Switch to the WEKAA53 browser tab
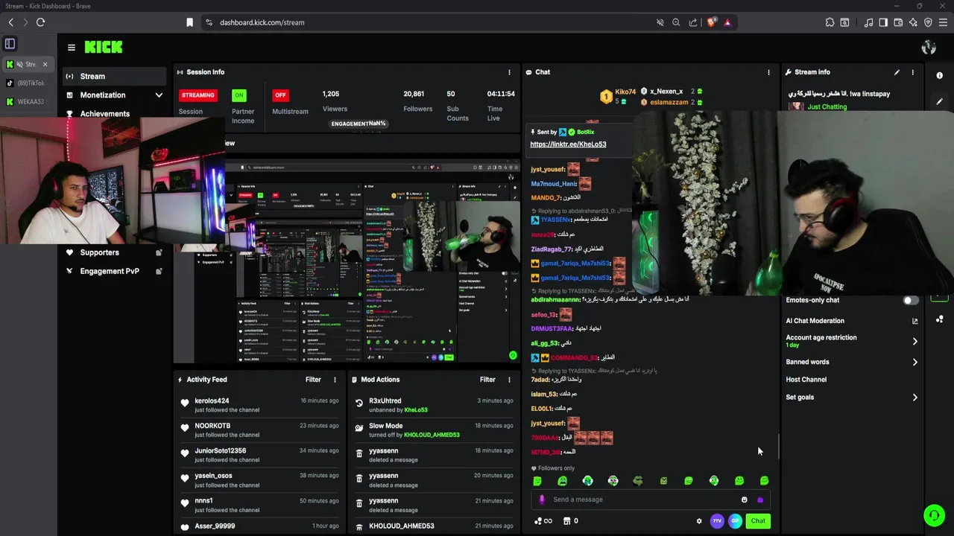Image resolution: width=954 pixels, height=536 pixels. click(27, 102)
